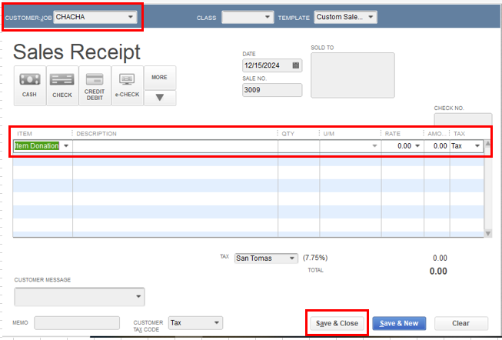502x340 pixels.
Task: Click the Save & New button
Action: [x=399, y=323]
